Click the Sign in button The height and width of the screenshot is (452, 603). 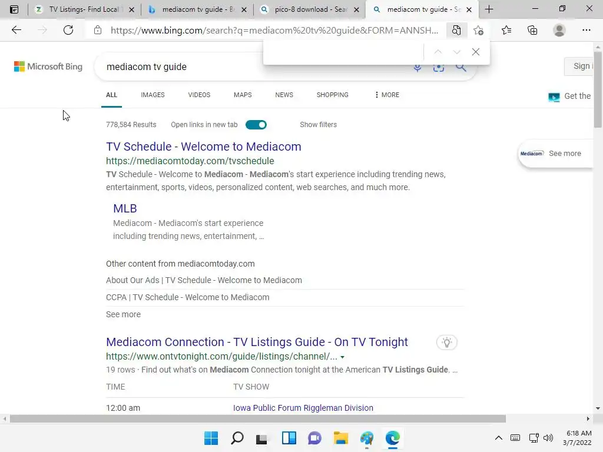click(x=579, y=66)
